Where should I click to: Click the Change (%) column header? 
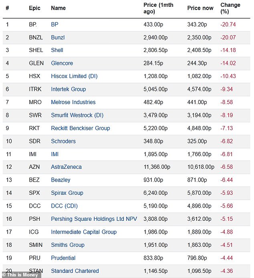[x=230, y=8]
